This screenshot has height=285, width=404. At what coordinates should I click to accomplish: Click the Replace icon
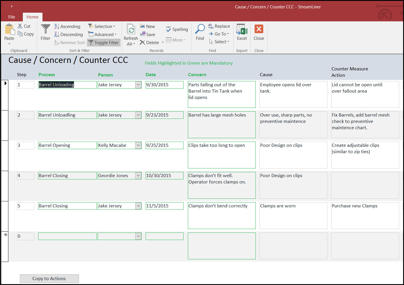pos(219,26)
